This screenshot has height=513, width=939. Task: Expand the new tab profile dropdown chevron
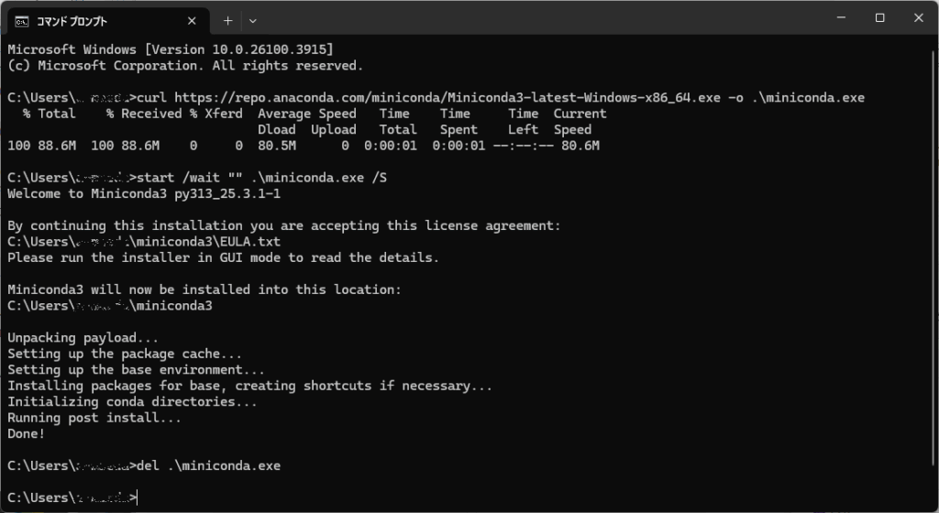click(x=253, y=21)
